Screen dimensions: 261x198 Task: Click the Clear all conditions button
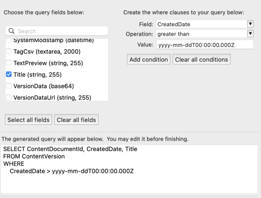point(202,59)
